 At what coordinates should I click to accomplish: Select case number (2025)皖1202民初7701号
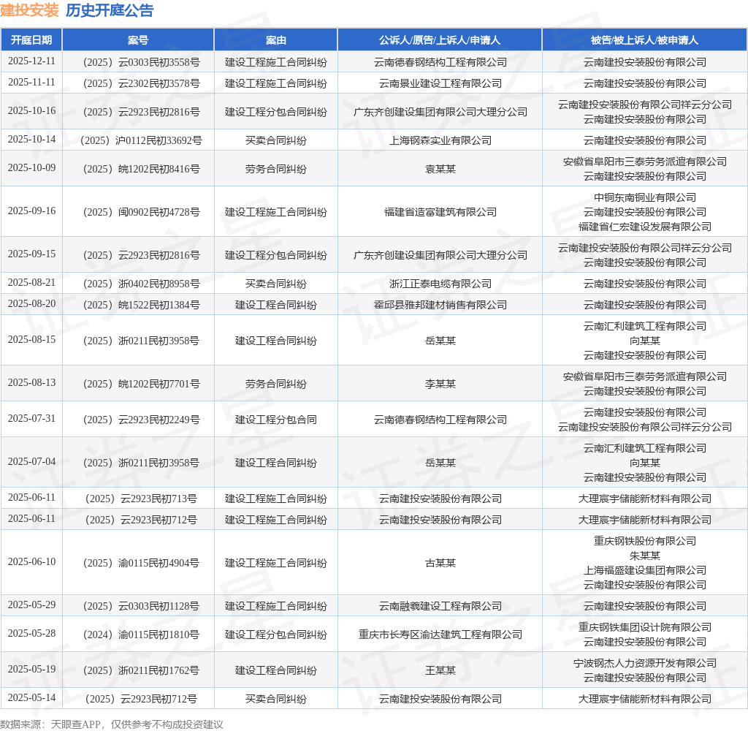[141, 384]
